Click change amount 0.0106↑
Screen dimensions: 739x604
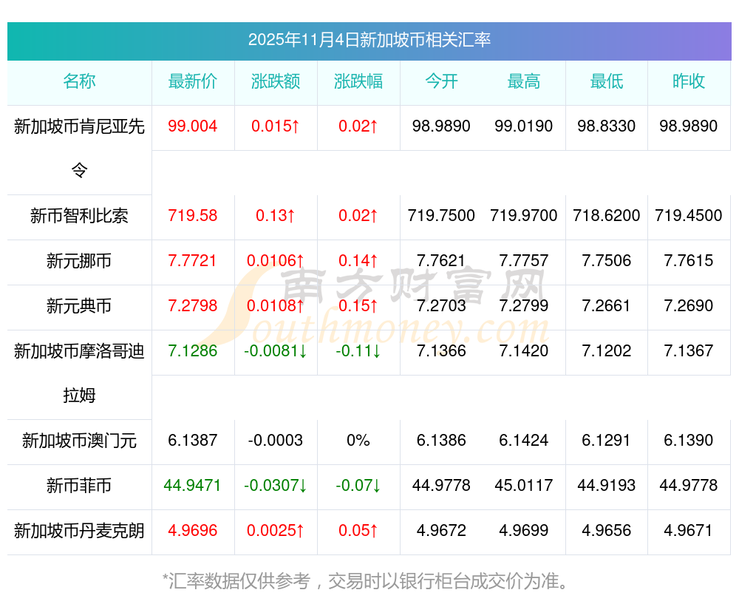275,260
